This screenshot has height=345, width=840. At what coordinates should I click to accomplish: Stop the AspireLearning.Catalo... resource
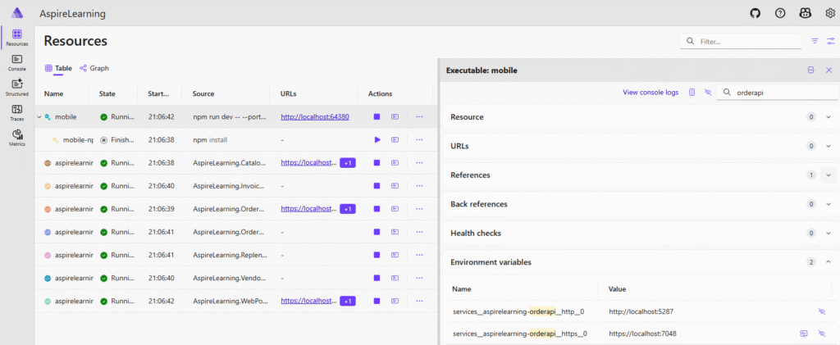coord(377,162)
